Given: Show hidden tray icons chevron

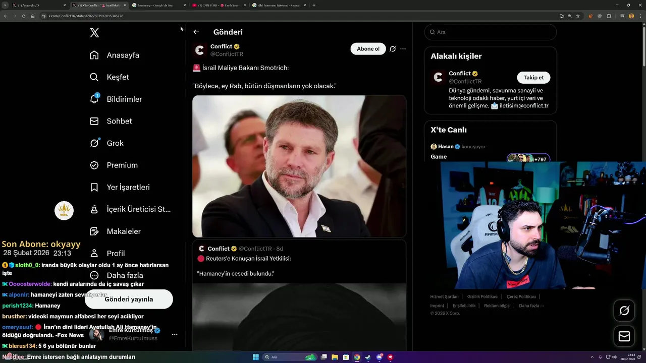Looking at the screenshot, I should 593,357.
